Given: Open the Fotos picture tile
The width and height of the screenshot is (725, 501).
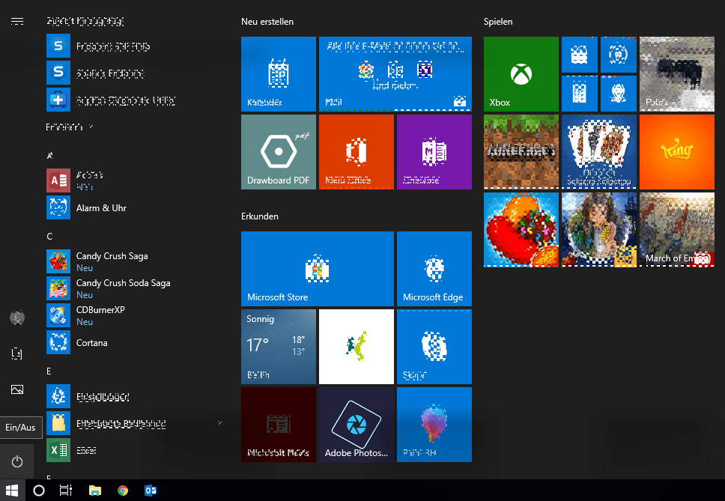Looking at the screenshot, I should click(677, 74).
